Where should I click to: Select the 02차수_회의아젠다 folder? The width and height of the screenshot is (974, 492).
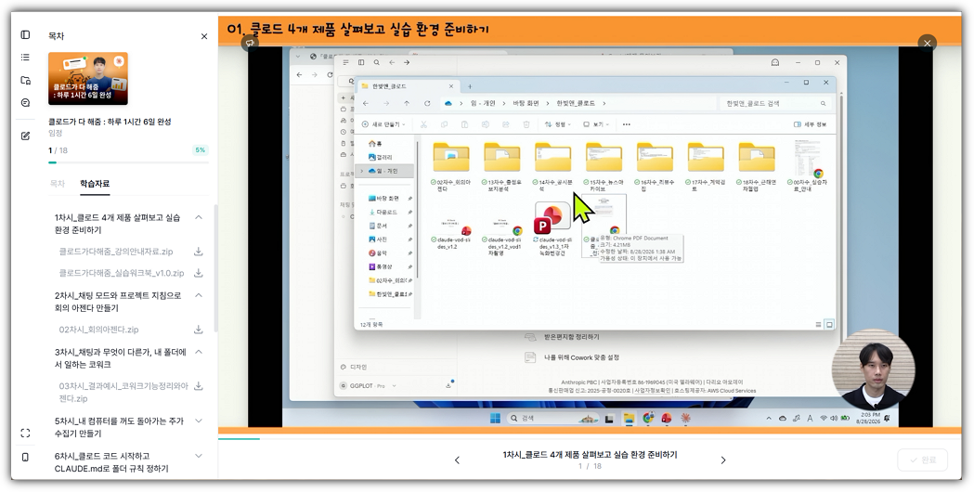point(450,165)
